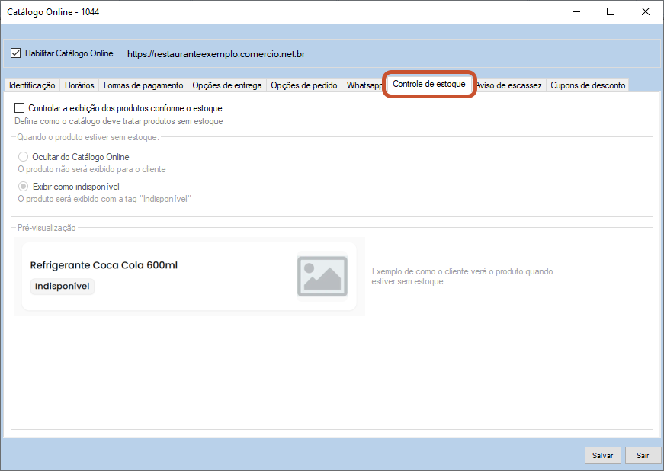664x471 pixels.
Task: Click the Pré-visualização group label
Action: pos(47,228)
